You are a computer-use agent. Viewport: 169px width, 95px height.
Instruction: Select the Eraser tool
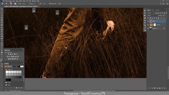pyautogui.click(x=2, y=34)
